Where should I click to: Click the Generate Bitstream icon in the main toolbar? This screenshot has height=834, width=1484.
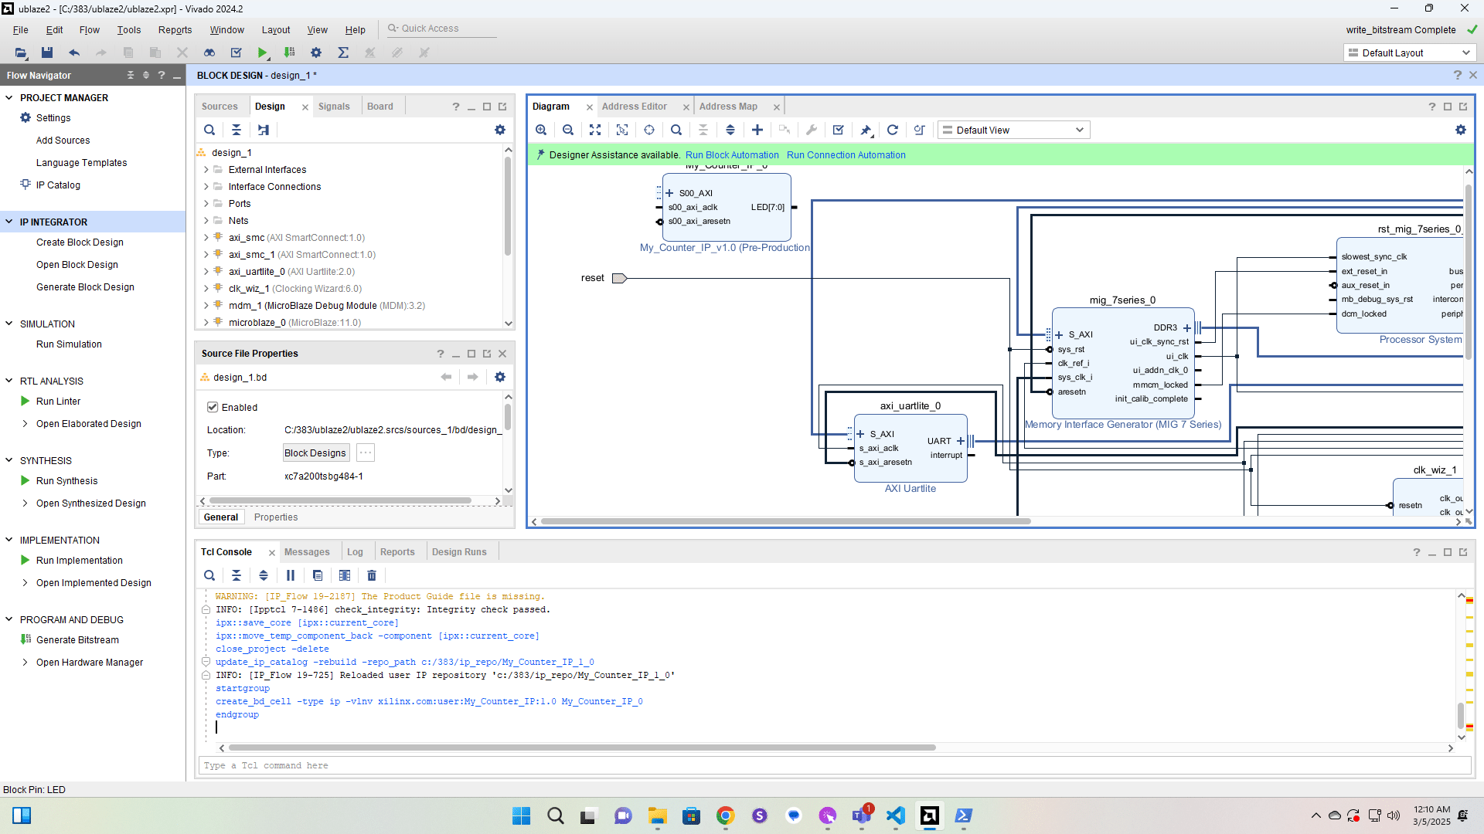(289, 53)
